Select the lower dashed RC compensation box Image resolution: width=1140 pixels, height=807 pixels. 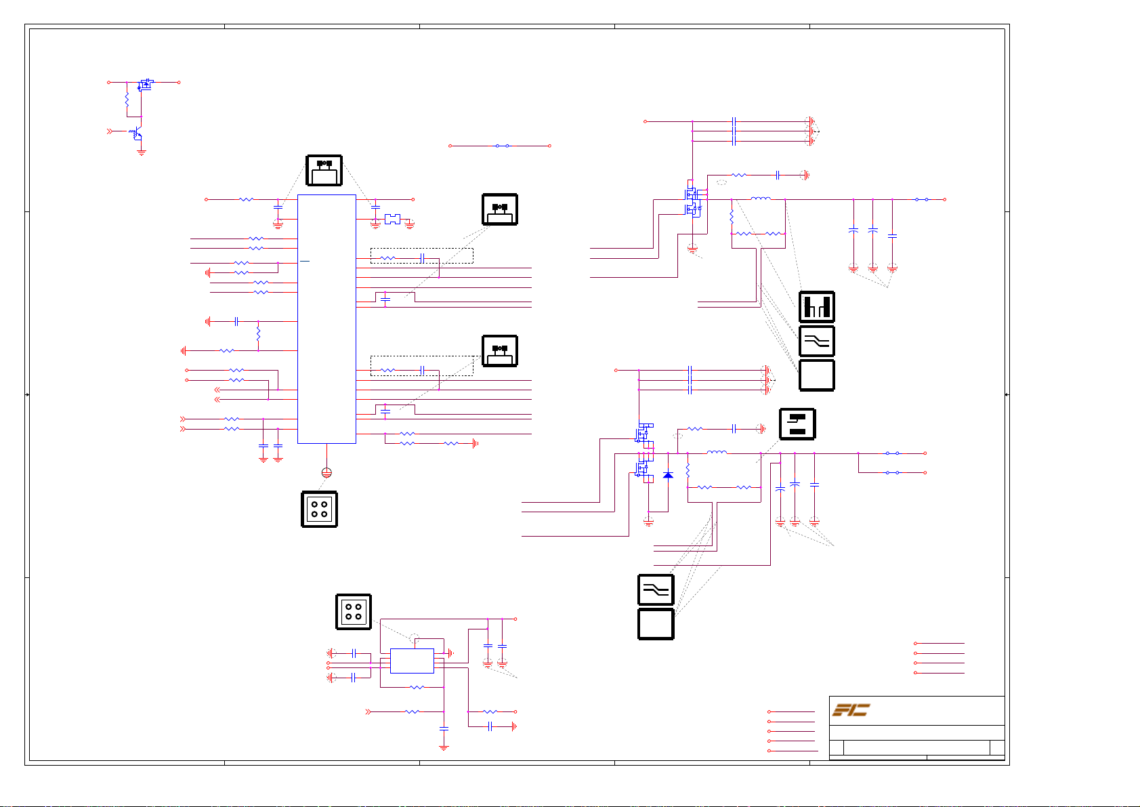tap(422, 366)
